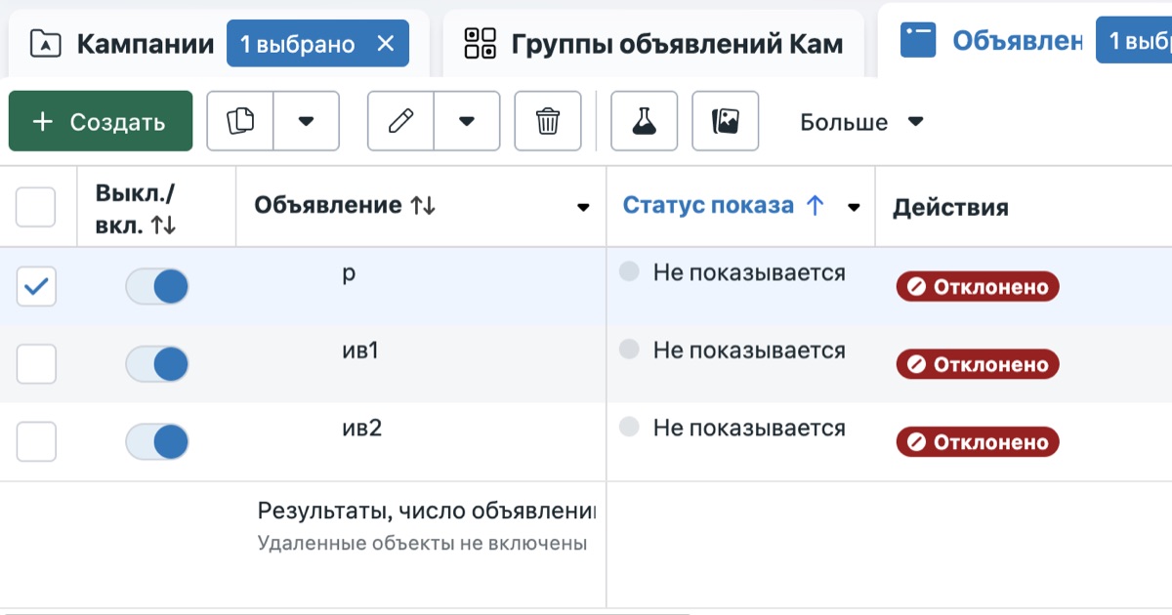Image resolution: width=1172 pixels, height=615 pixels.
Task: Switch to the Группы объявлений tab
Action: [x=676, y=44]
